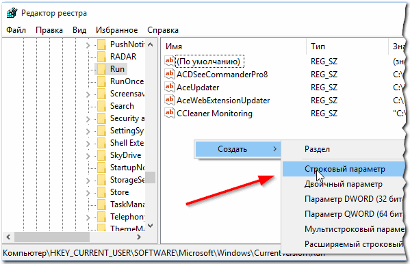Click the AceWebExtensionUpdater ab icon

[x=170, y=100]
